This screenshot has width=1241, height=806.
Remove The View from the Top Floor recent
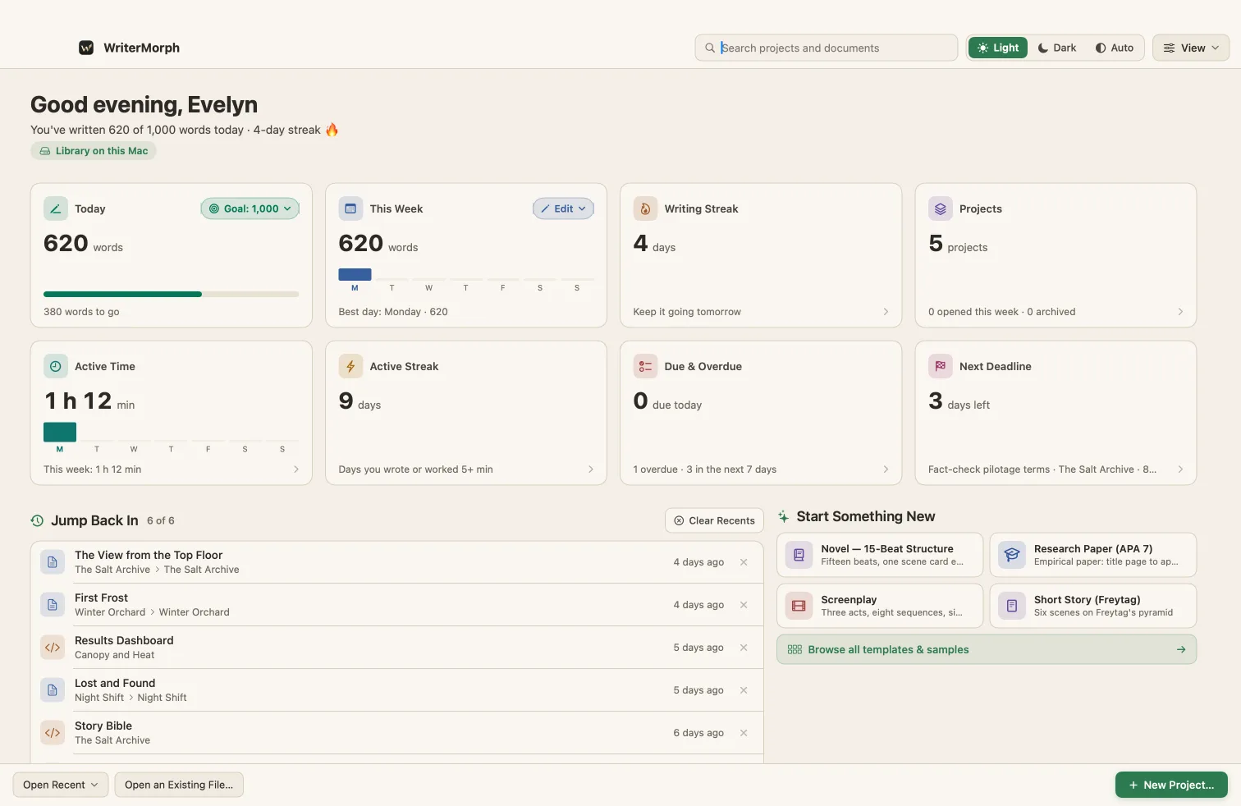[744, 562]
